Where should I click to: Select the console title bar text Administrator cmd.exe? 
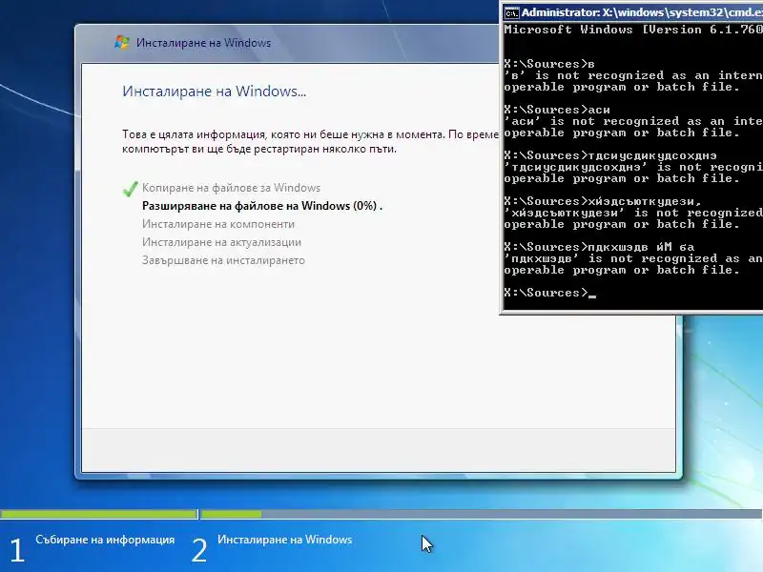click(642, 12)
